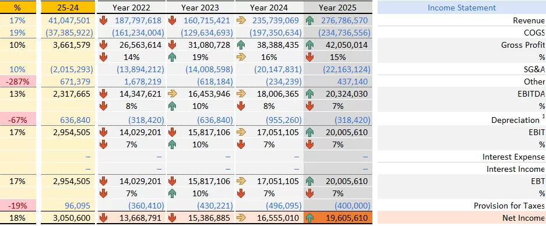546x226 pixels.
Task: Click the green up arrow next to 2023 gross margin 19%
Action: 172,57
